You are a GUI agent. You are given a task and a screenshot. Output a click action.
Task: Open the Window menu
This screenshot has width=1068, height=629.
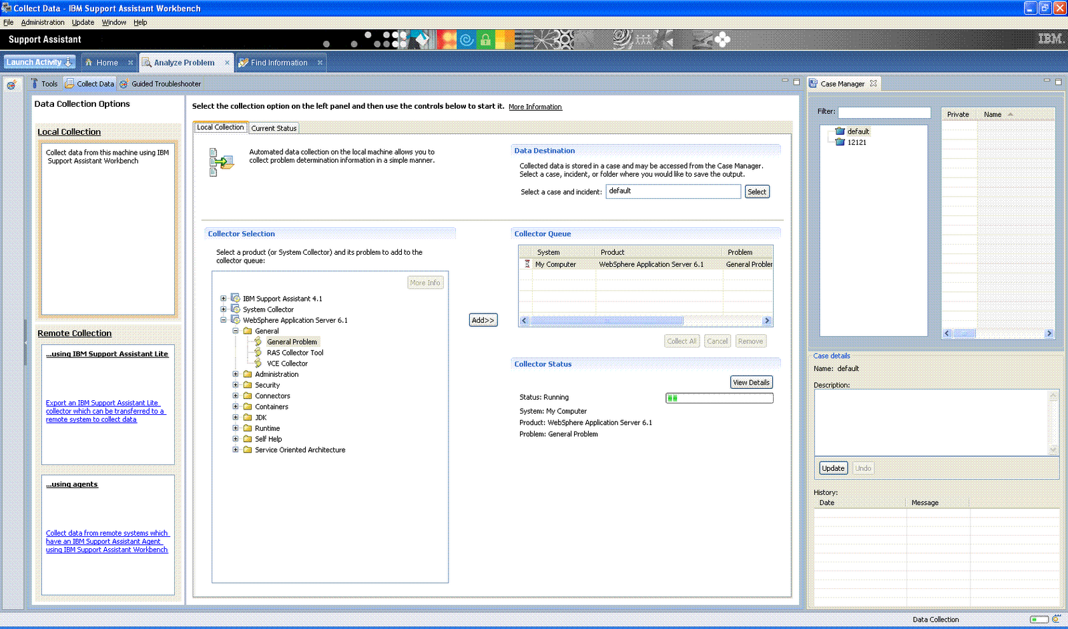[x=114, y=22]
